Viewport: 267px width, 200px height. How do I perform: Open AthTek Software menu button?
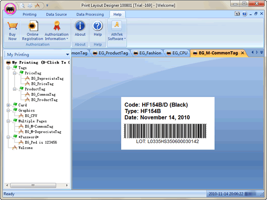(x=117, y=31)
